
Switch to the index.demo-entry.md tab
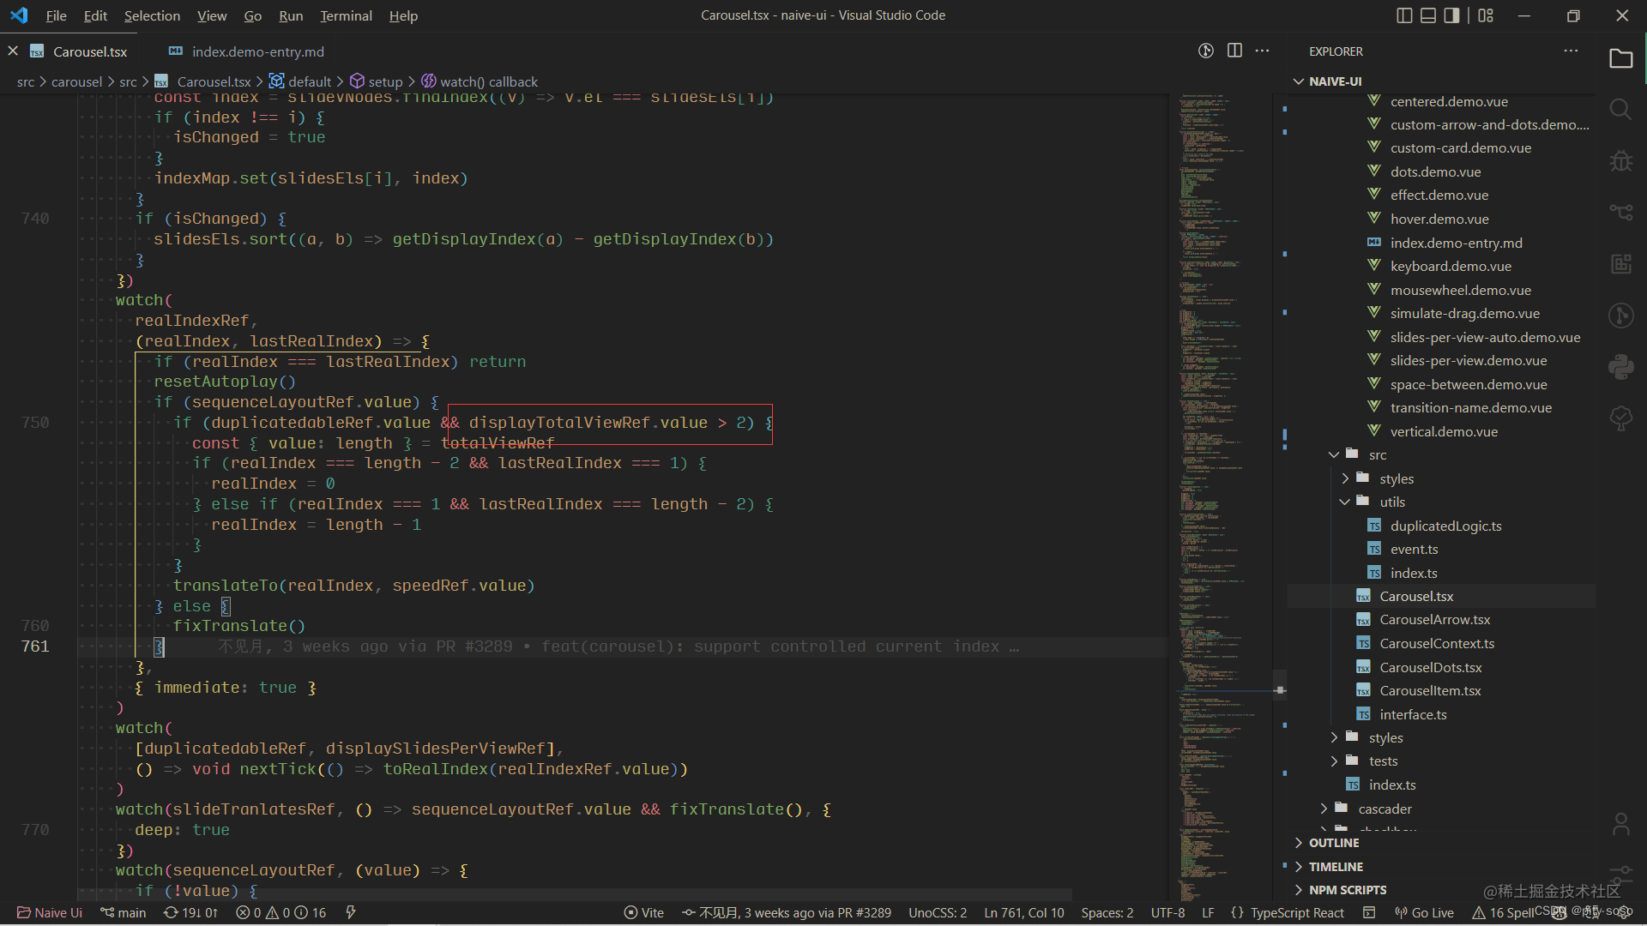(x=247, y=51)
